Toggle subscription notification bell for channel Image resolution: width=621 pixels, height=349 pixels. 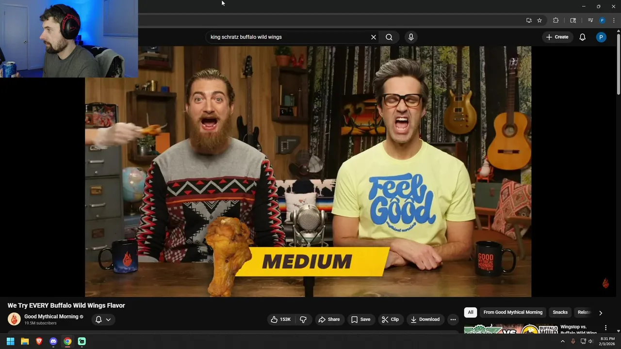click(98, 319)
